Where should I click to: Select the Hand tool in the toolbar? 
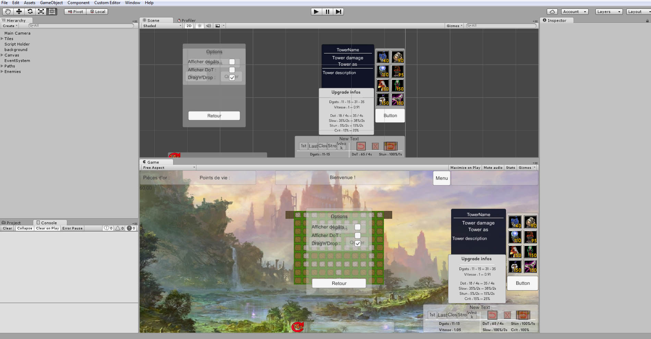[7, 11]
